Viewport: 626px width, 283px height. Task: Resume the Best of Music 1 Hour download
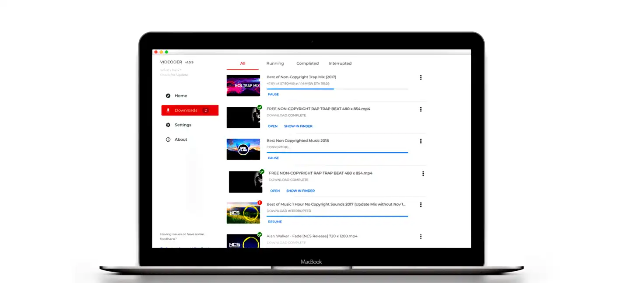tap(275, 222)
